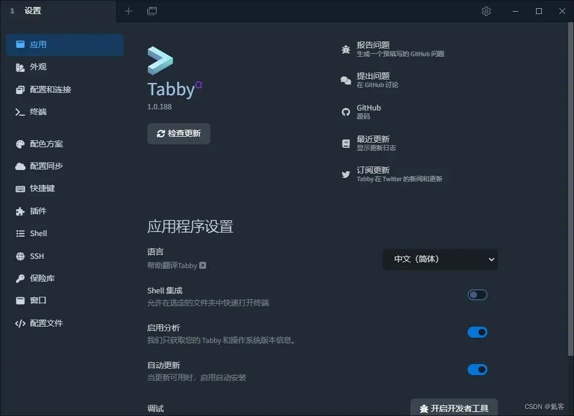
Task: Open the 订阅更新 Twitter link
Action: (392, 175)
